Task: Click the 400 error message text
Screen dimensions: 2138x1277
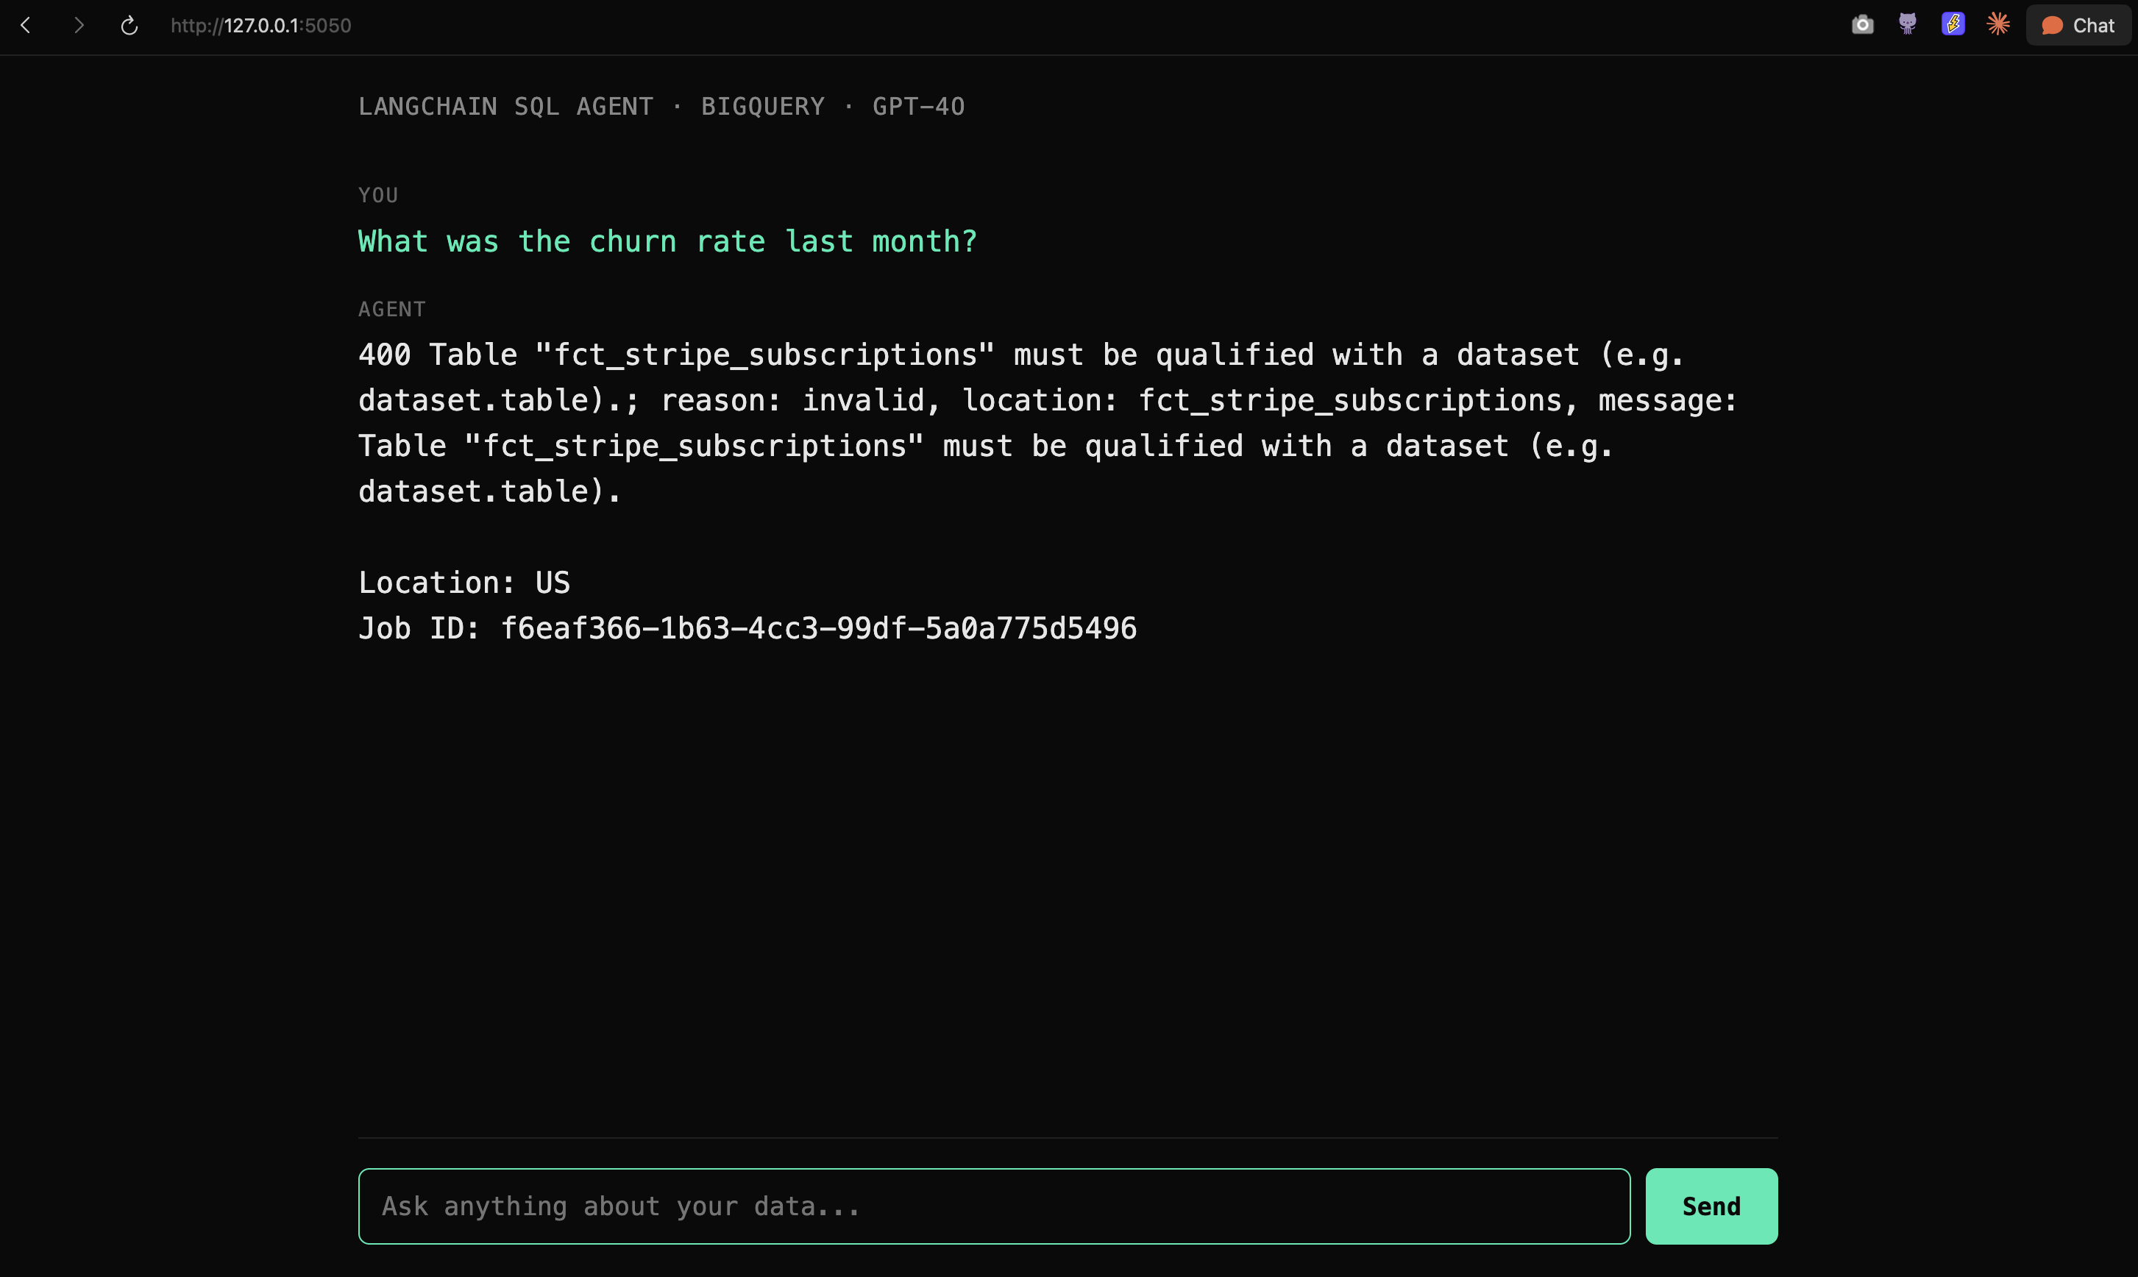Action: click(1048, 424)
